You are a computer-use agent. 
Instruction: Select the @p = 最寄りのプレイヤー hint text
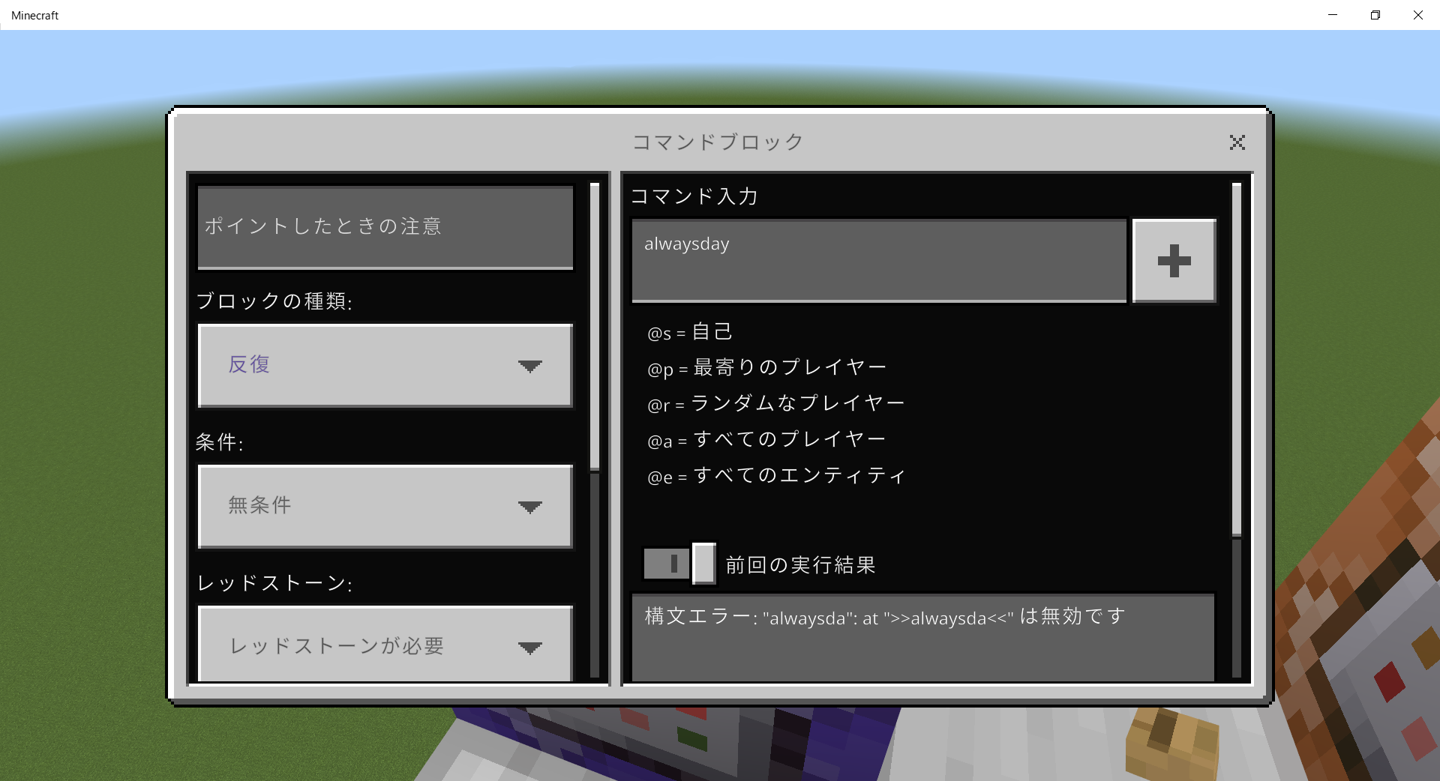click(766, 368)
